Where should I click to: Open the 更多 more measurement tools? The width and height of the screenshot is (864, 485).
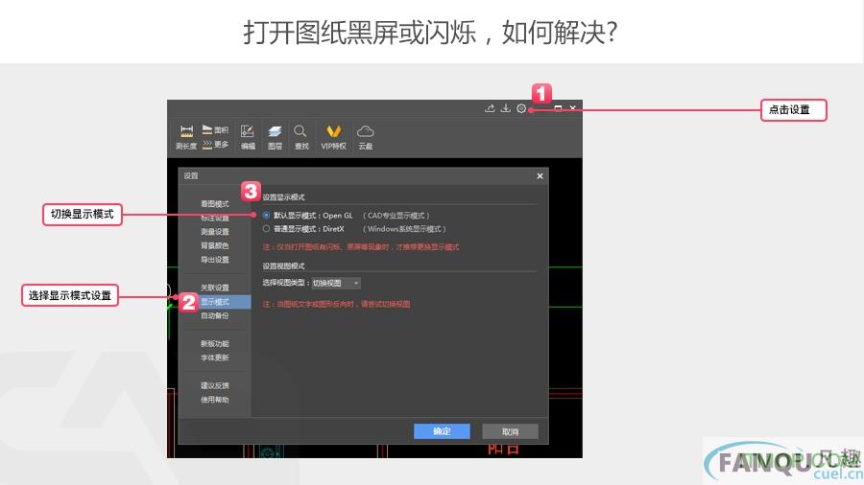(x=215, y=145)
